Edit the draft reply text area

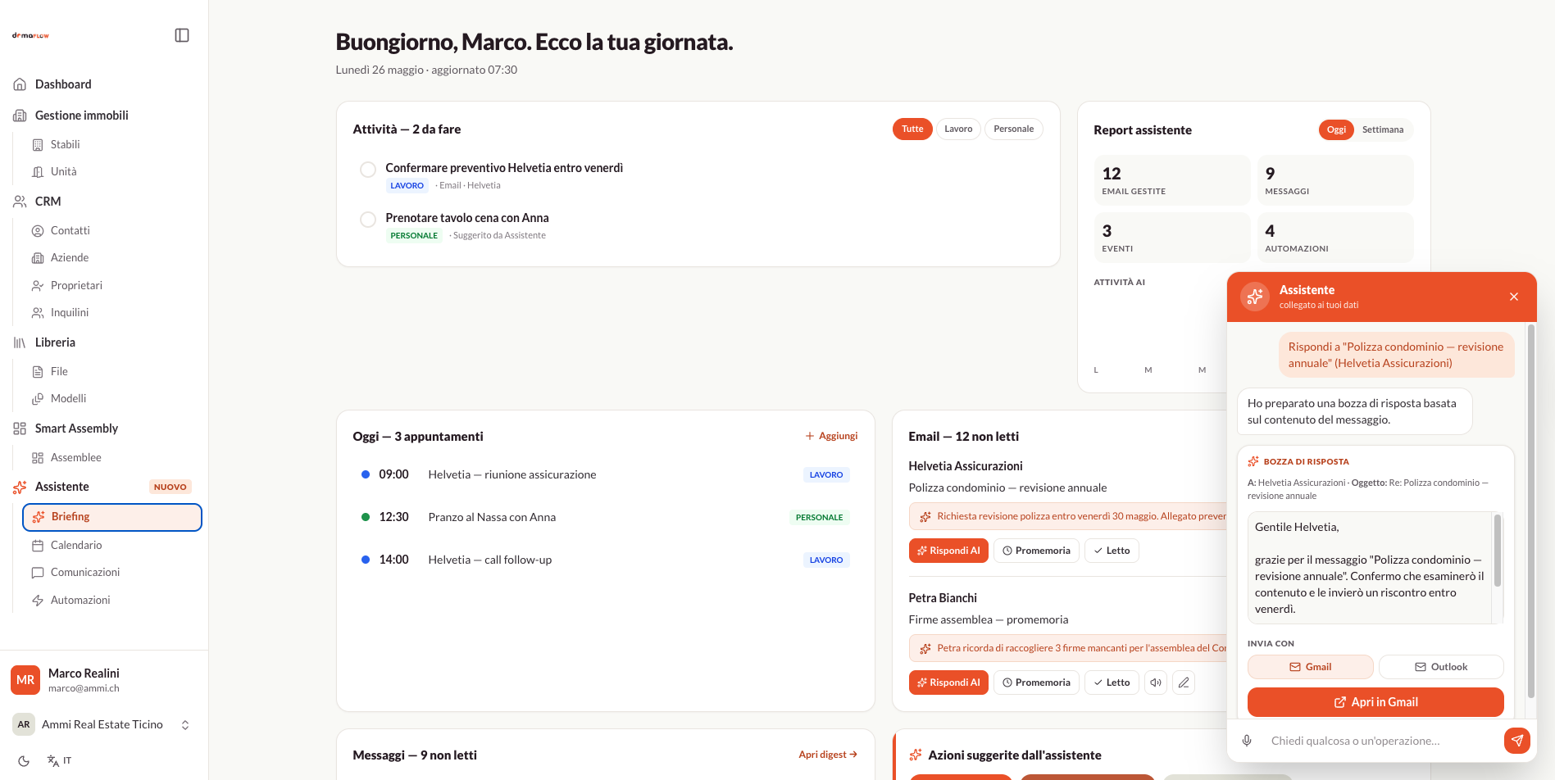click(1371, 568)
